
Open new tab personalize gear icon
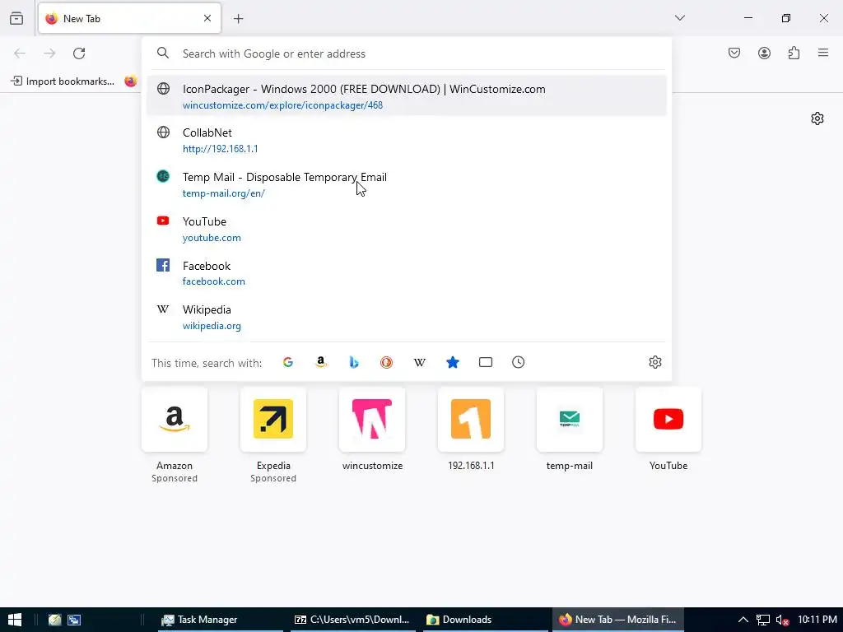coord(817,118)
